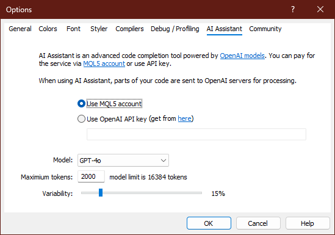Close the Options dialog

[320, 9]
